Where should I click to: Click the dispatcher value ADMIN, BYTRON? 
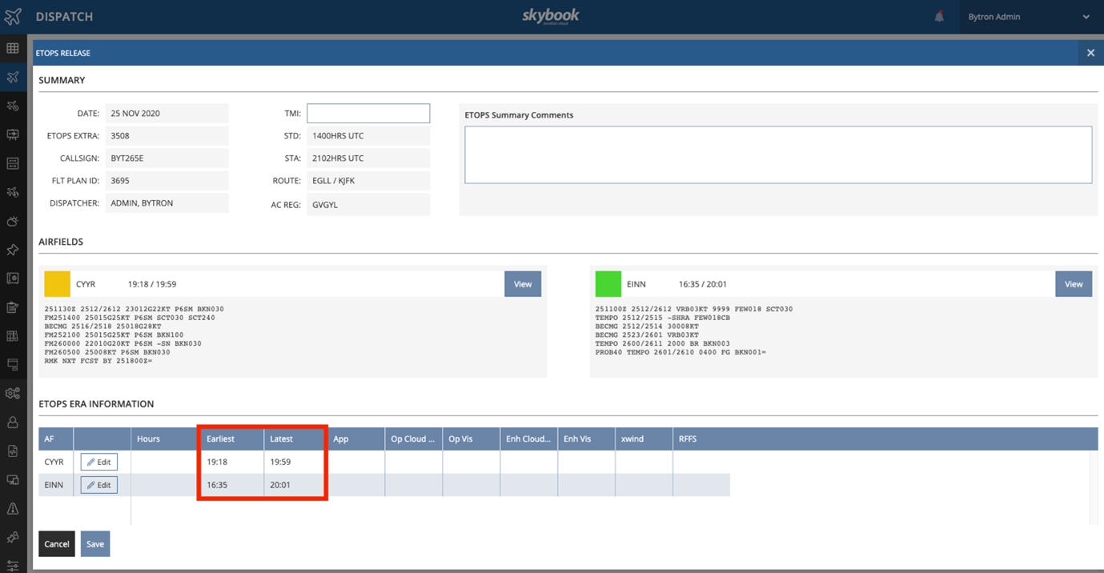coord(167,203)
